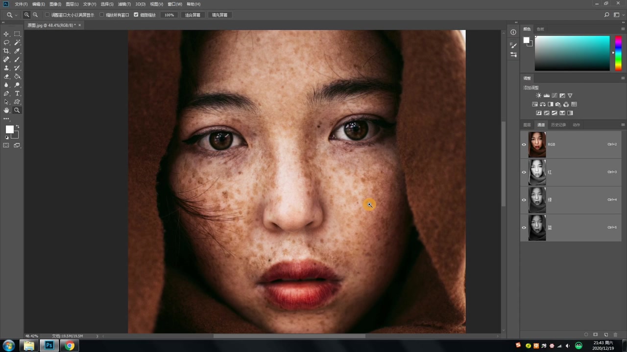Choose Zoom Out mode in options bar
627x352 pixels.
click(x=35, y=15)
